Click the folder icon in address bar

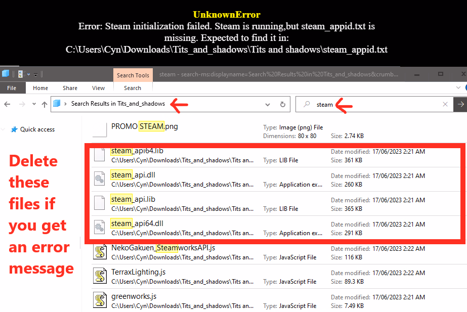pos(57,104)
